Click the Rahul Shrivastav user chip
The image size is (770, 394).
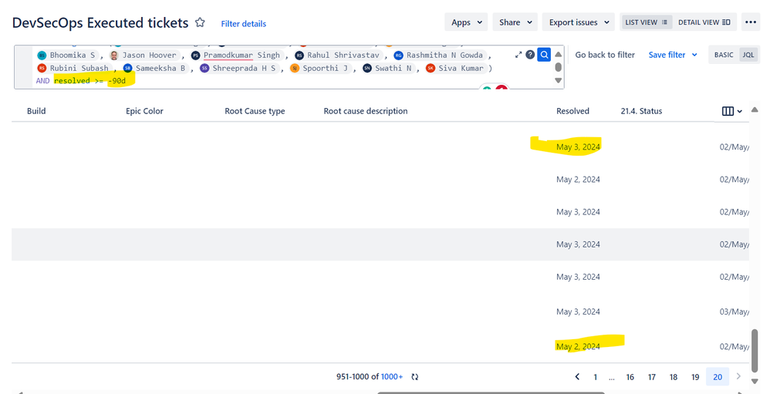pyautogui.click(x=339, y=55)
